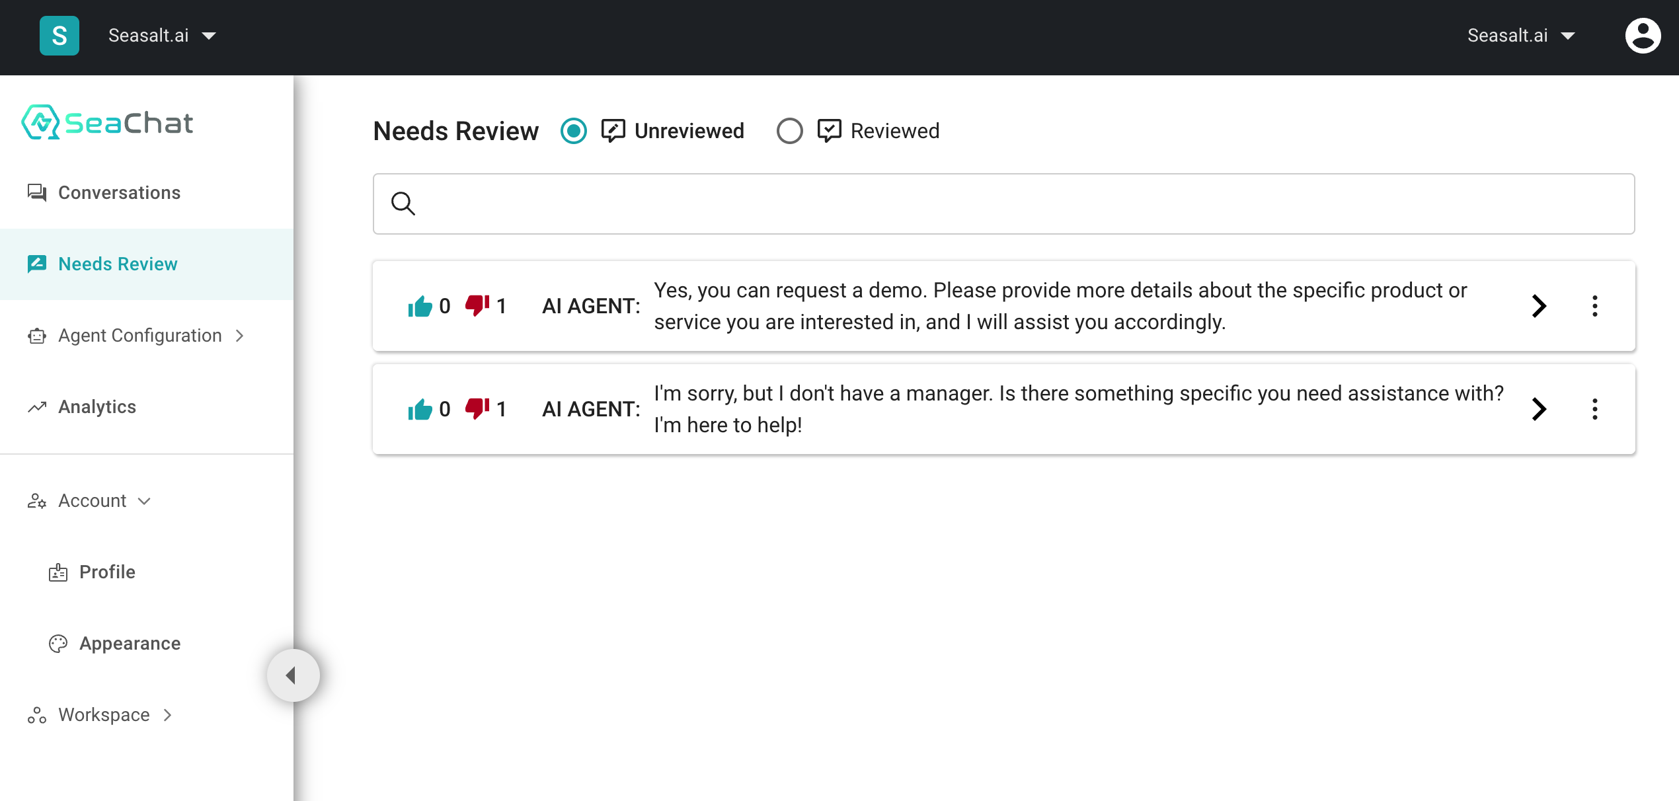1679x801 pixels.
Task: Click the Profile badge icon
Action: coord(58,572)
